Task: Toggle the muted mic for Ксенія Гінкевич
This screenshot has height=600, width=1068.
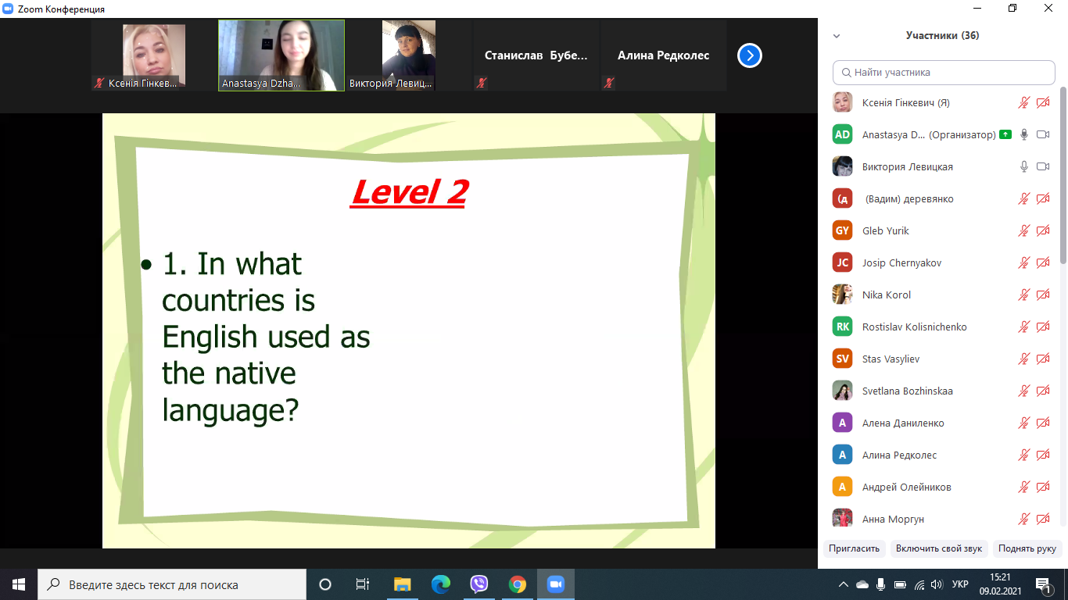Action: [1024, 102]
